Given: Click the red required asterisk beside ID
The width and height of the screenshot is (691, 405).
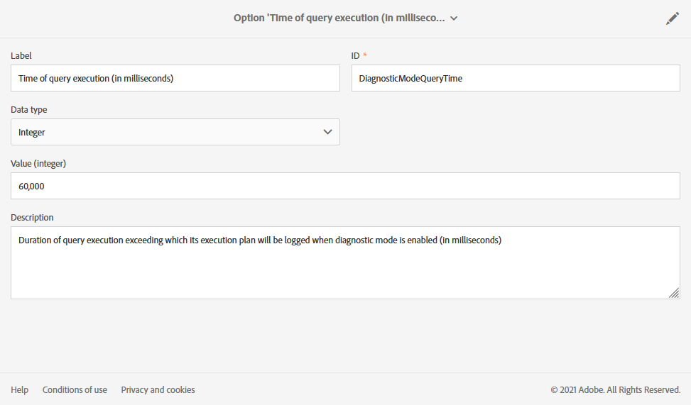Looking at the screenshot, I should coord(366,55).
